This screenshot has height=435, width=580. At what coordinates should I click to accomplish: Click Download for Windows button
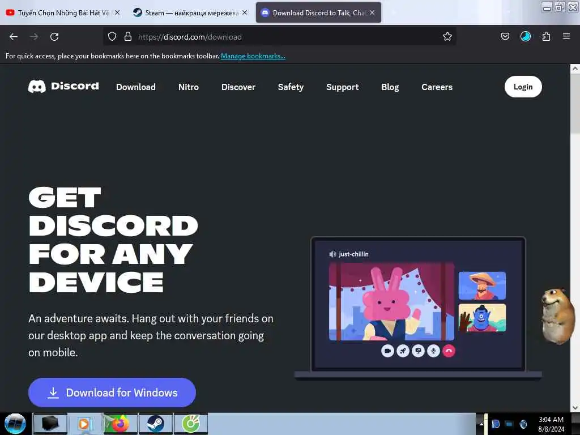tap(112, 393)
